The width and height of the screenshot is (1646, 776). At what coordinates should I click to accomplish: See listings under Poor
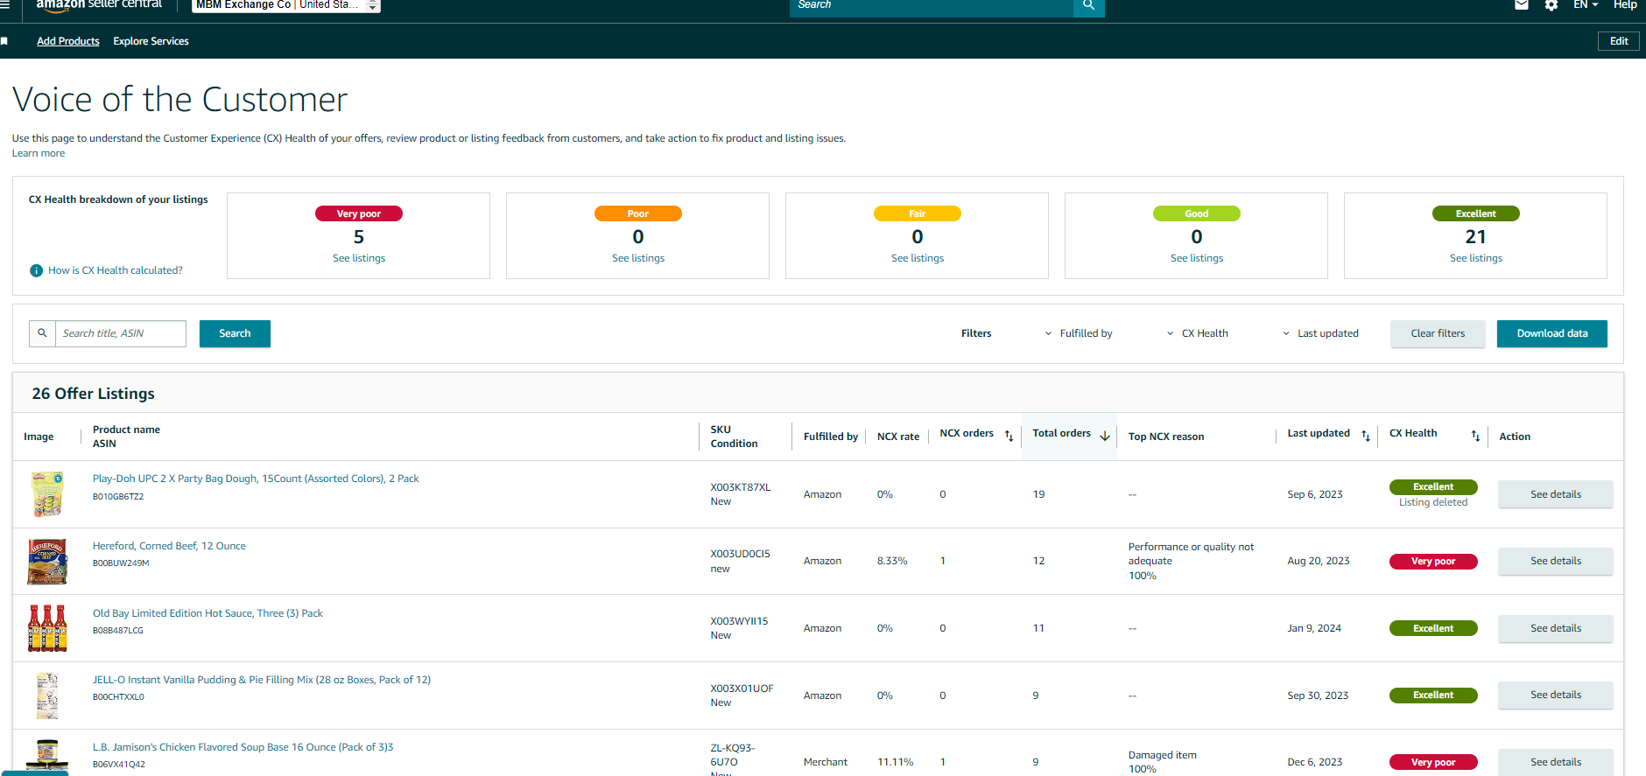pos(638,258)
